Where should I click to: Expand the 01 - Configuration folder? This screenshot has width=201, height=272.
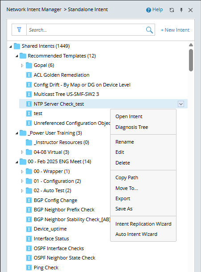(x=22, y=181)
